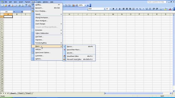Open the Font size dropdown arrow
The height and width of the screenshot is (98, 175).
click(x=110, y=9)
